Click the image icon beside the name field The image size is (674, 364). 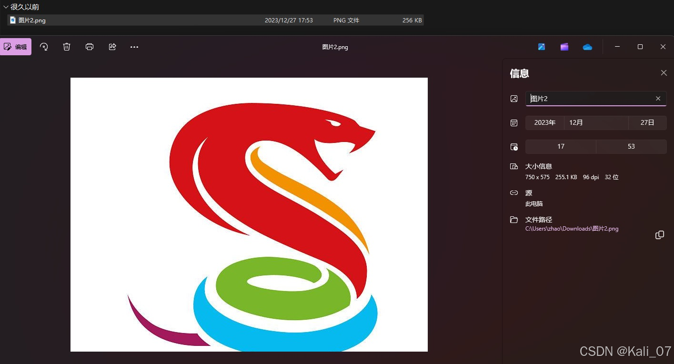(514, 99)
